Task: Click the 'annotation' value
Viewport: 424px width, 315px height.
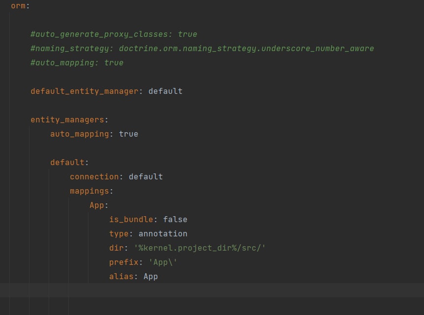Action: point(163,234)
